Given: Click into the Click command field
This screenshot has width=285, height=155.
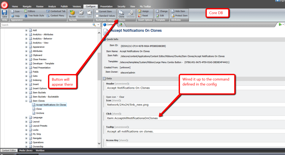Looking at the screenshot, I should pos(193,118).
